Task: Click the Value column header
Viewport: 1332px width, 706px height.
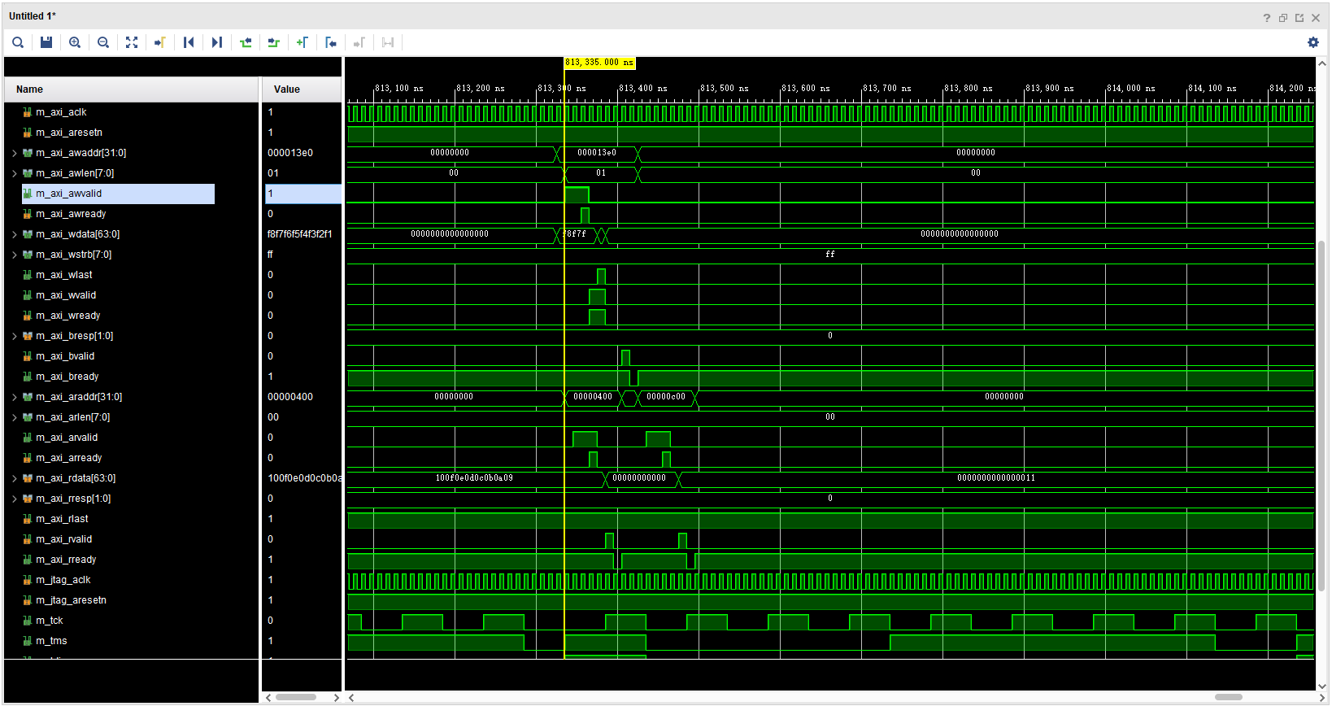Action: coord(302,89)
